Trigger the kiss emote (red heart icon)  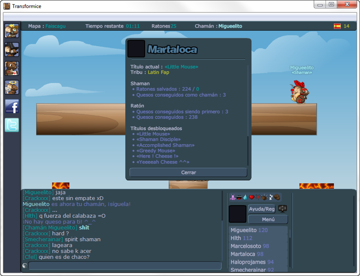pos(252,197)
